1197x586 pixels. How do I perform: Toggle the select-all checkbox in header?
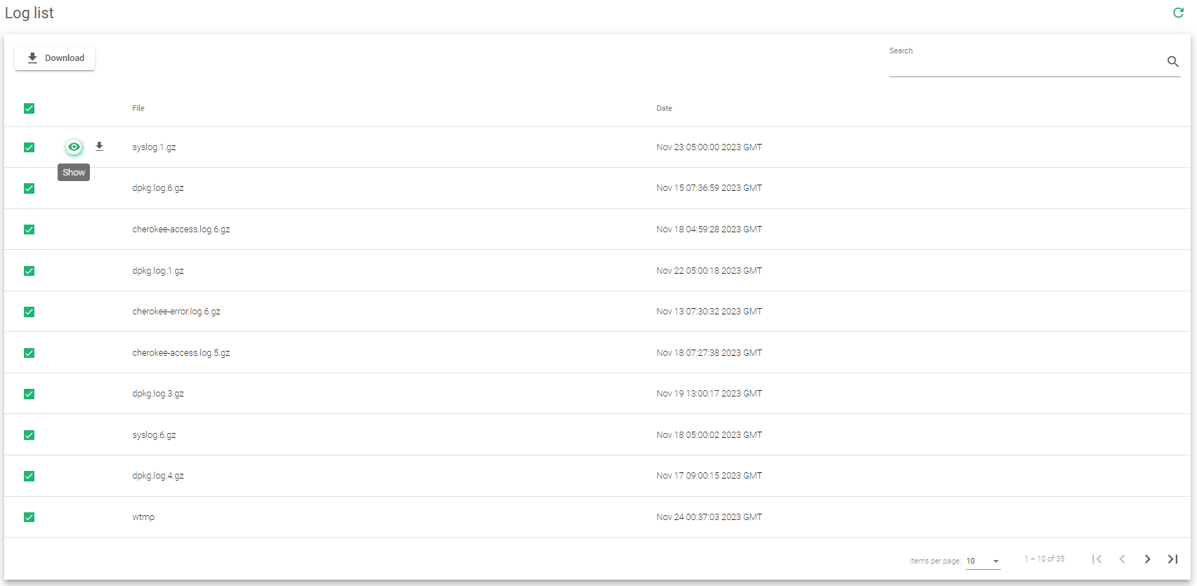pyautogui.click(x=29, y=108)
